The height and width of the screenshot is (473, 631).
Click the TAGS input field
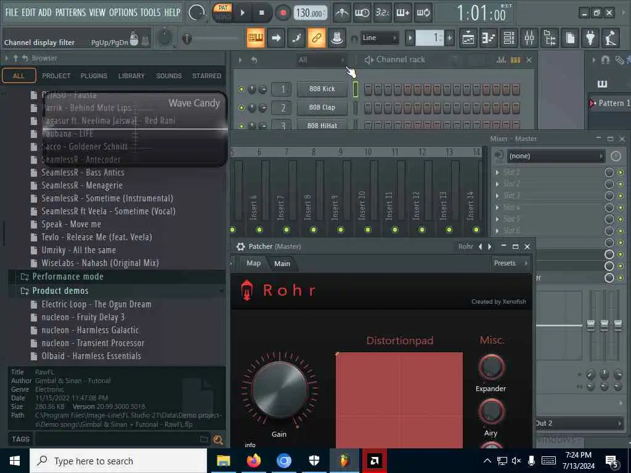pos(116,439)
